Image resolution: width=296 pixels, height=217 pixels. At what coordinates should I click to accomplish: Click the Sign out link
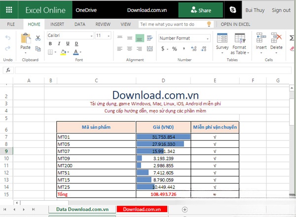(x=281, y=10)
